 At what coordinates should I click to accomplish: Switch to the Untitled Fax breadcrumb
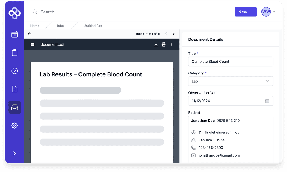coord(92,26)
